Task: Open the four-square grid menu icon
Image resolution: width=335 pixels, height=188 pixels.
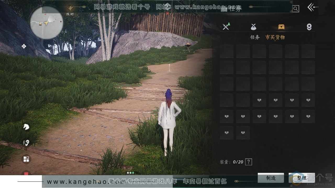Action: (26, 159)
